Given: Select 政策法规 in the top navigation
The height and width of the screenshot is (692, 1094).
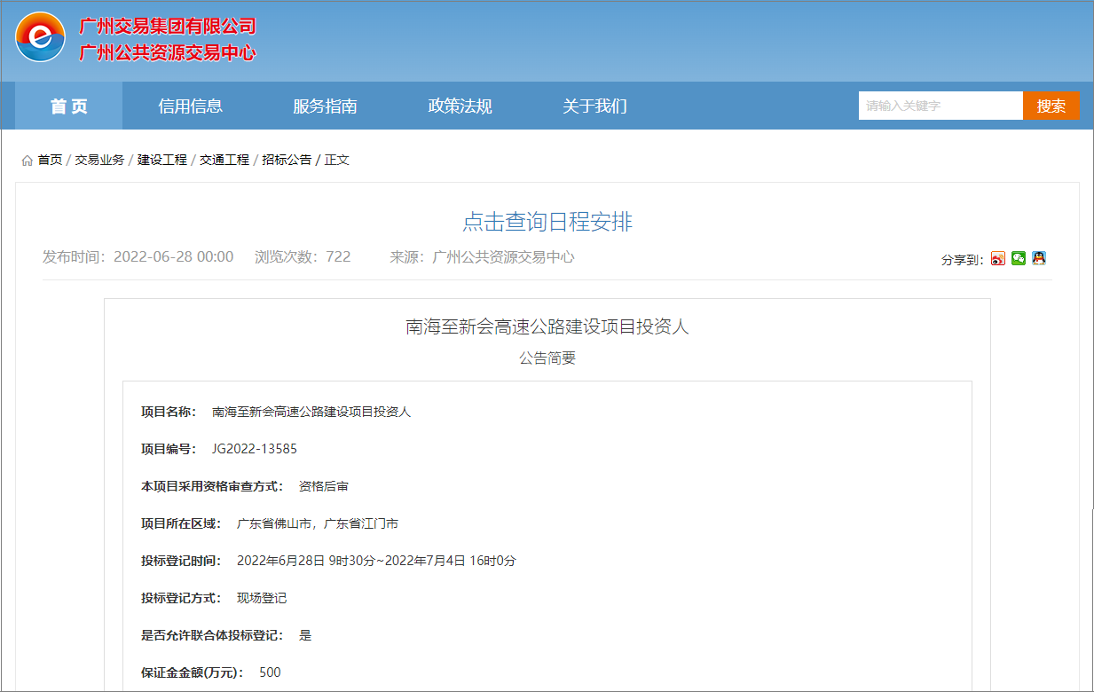Looking at the screenshot, I should 460,106.
